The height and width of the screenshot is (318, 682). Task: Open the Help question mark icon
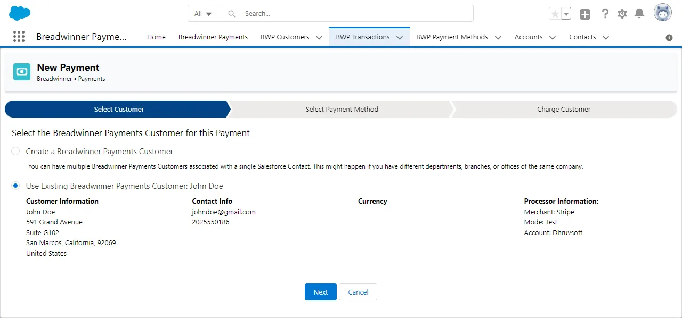(605, 14)
